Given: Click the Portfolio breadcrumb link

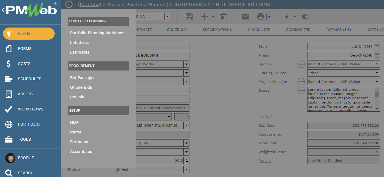Looking at the screenshot, I should 90,5.
